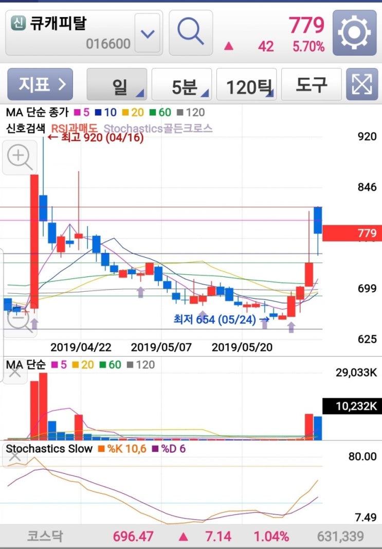The image size is (382, 549).
Task: Tap the green 신 badge icon
Action: [18, 23]
